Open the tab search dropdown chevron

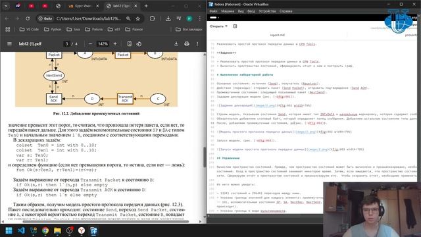coord(6,6)
